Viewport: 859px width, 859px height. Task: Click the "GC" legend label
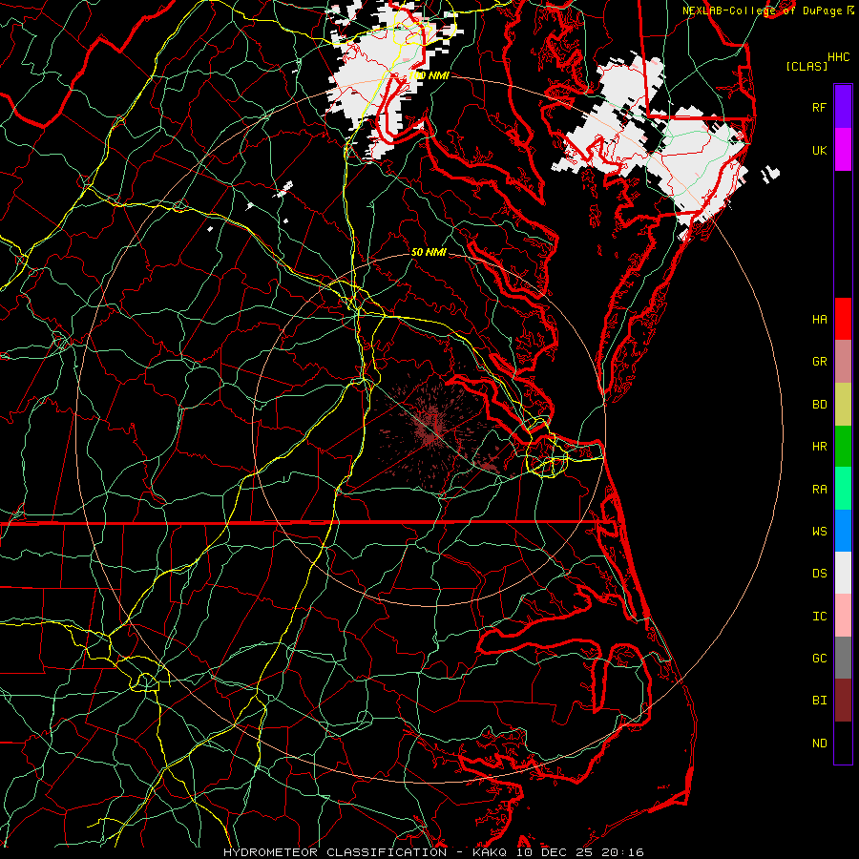(820, 658)
